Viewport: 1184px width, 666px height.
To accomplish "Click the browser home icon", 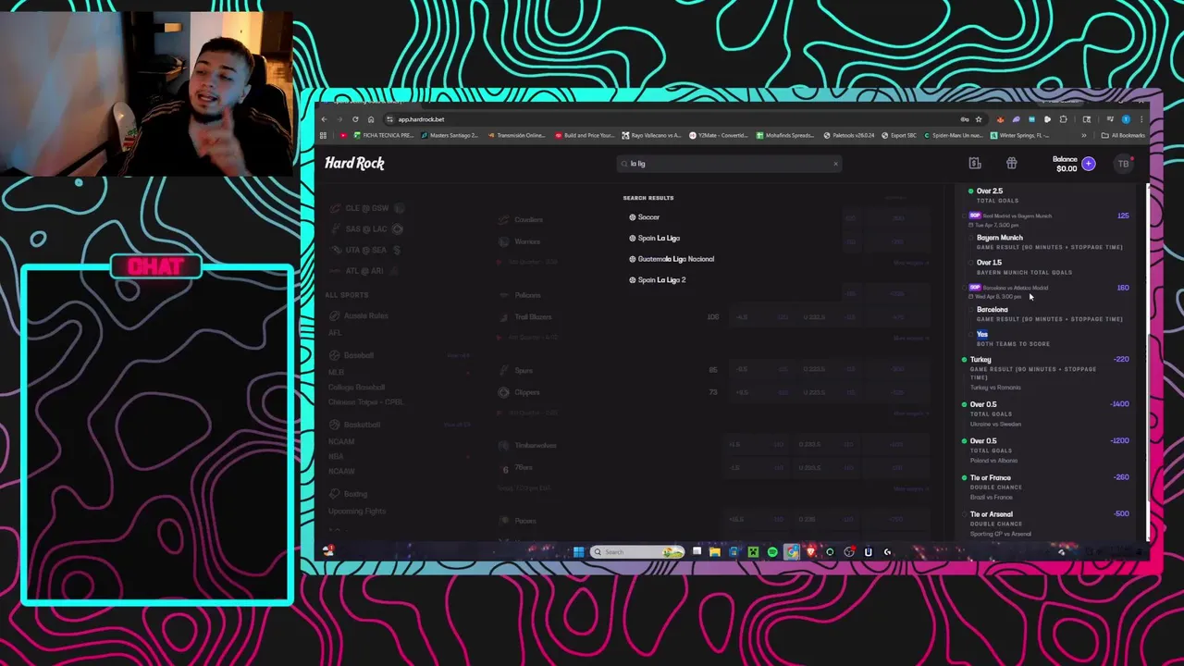I will [371, 119].
